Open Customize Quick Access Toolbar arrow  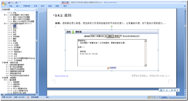20,2
